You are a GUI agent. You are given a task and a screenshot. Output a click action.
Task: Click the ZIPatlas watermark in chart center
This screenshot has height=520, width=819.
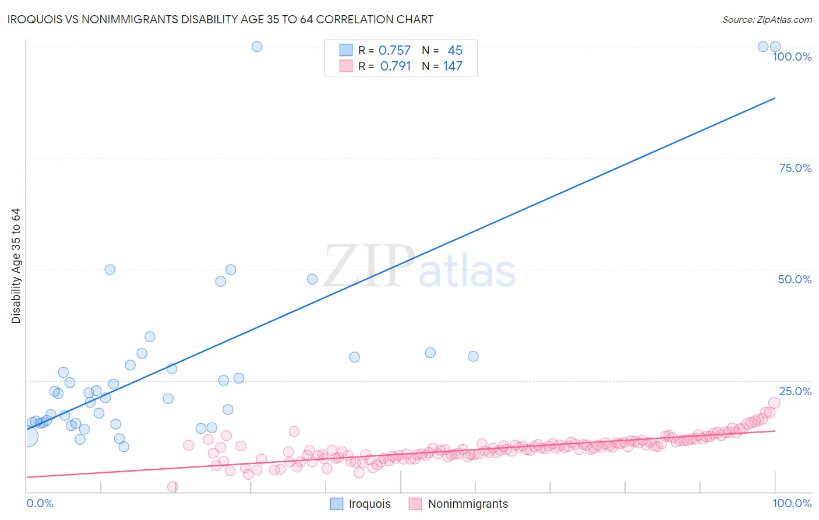[x=420, y=266]
